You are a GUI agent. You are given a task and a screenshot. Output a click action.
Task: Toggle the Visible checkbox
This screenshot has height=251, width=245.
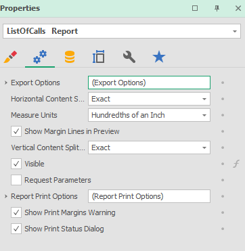tap(16, 164)
